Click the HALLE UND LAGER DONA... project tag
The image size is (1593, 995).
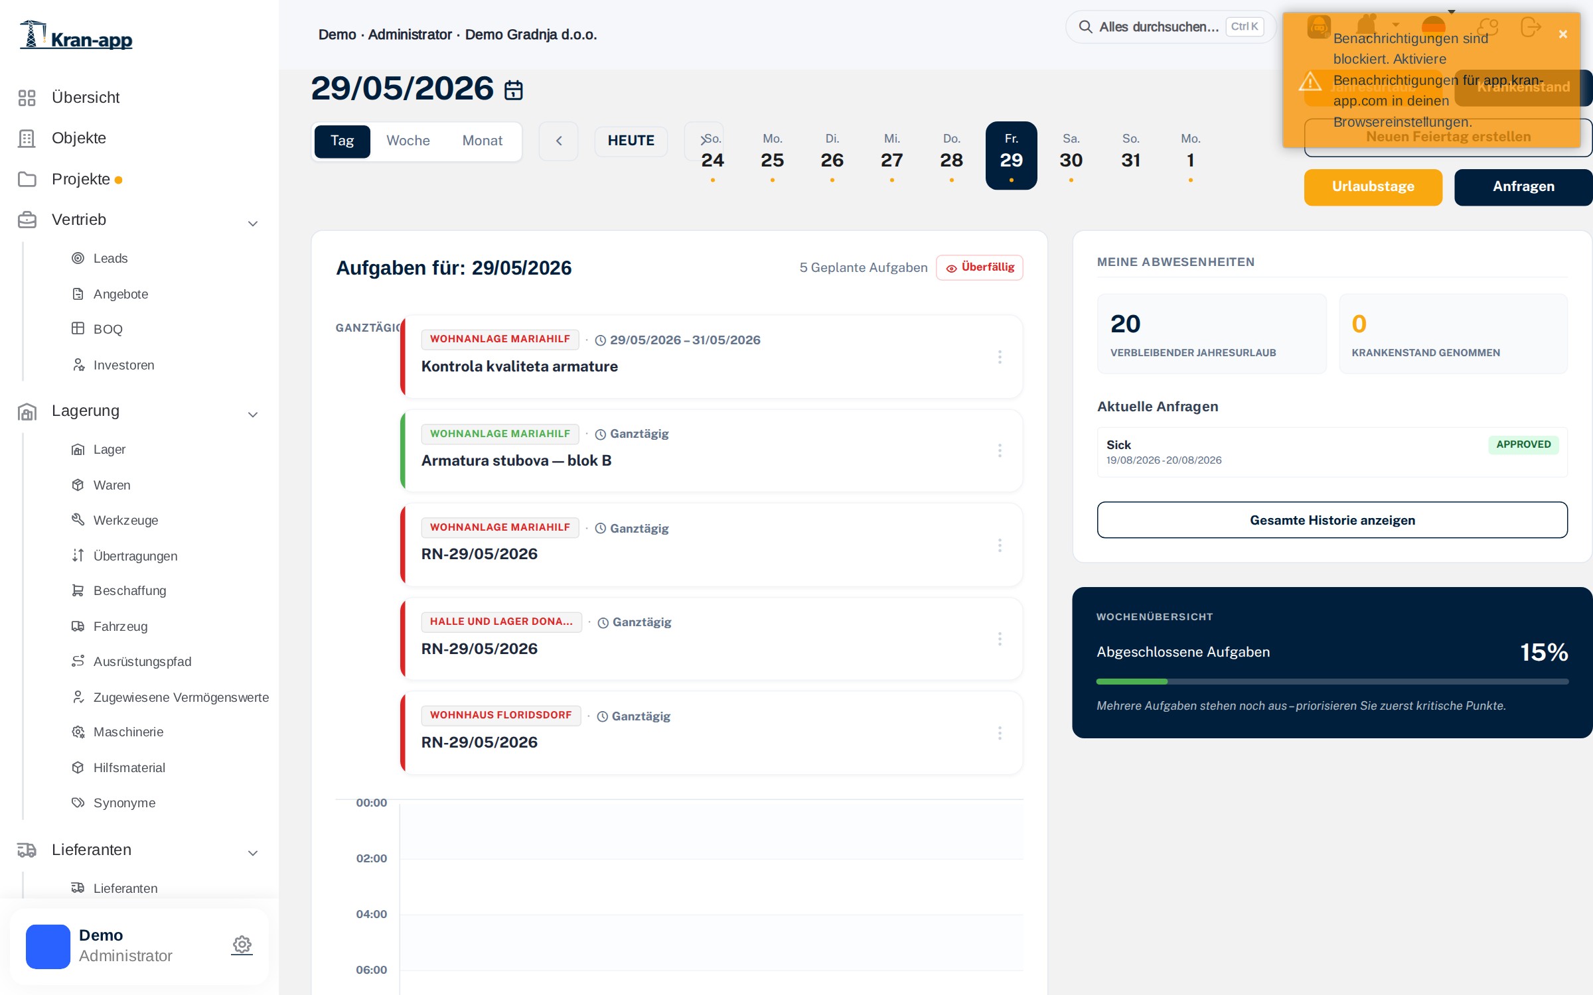(501, 622)
